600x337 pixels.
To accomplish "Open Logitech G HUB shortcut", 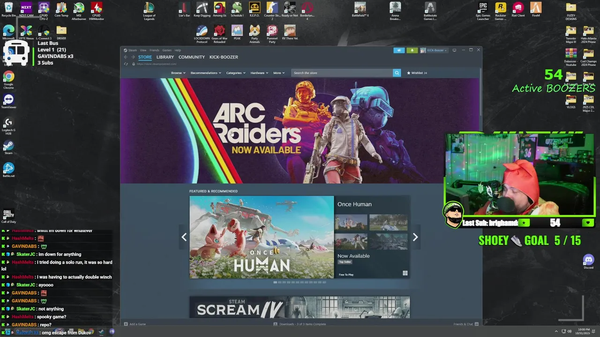I will click(x=8, y=126).
